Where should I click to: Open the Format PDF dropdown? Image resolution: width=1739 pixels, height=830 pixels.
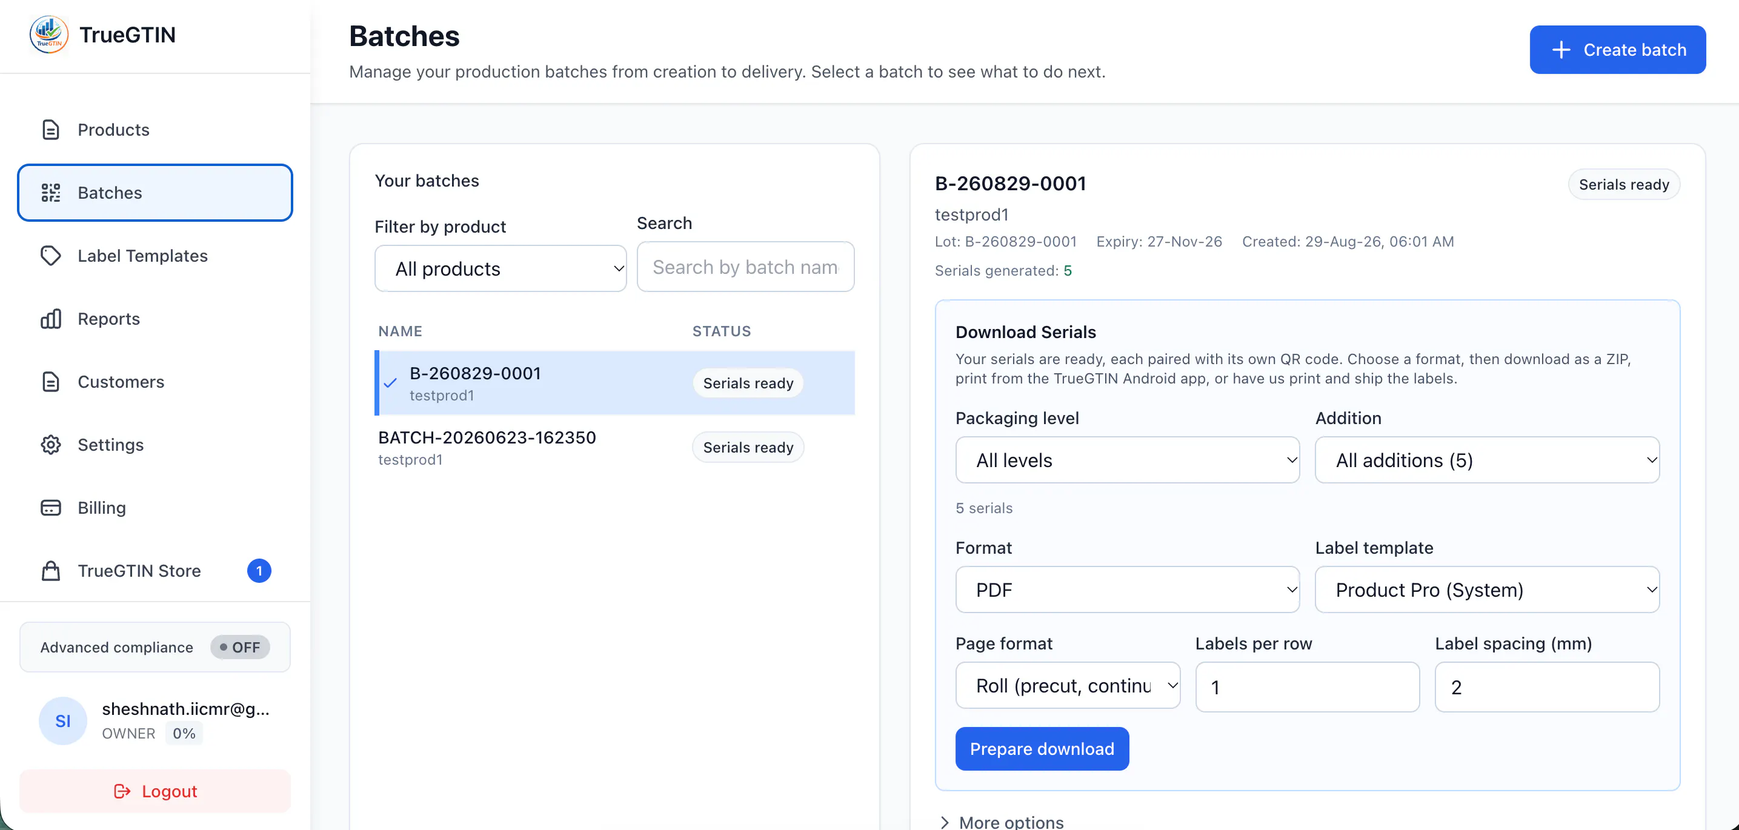[x=1128, y=589]
